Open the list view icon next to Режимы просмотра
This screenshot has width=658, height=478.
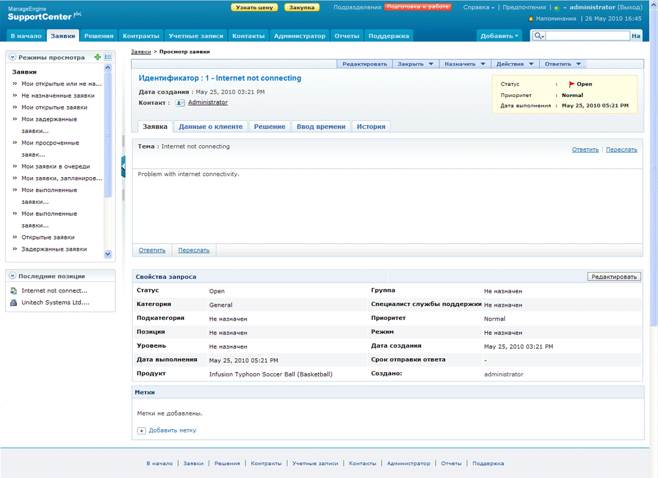click(x=108, y=57)
